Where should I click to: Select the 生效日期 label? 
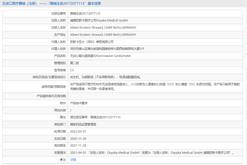click(60, 139)
